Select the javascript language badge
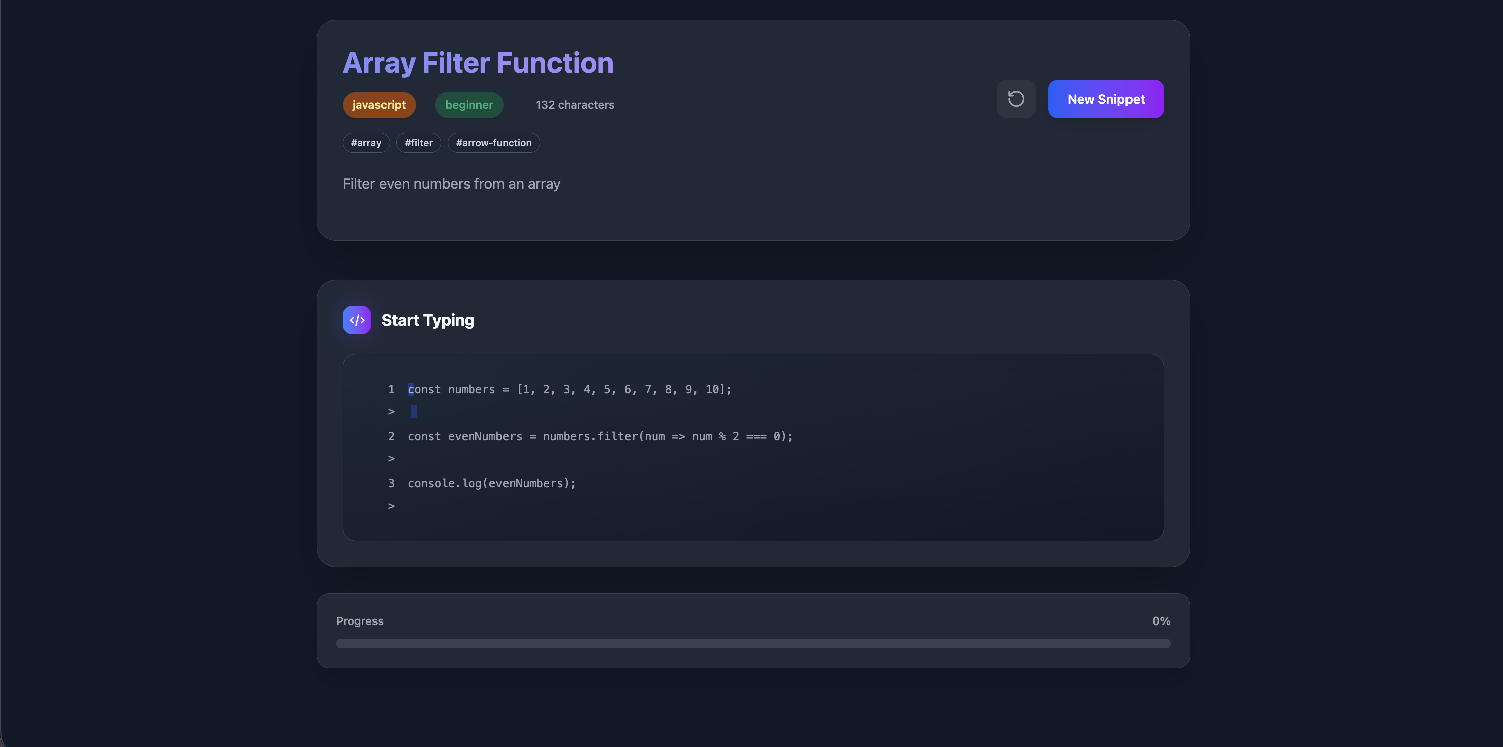This screenshot has width=1503, height=747. (379, 105)
